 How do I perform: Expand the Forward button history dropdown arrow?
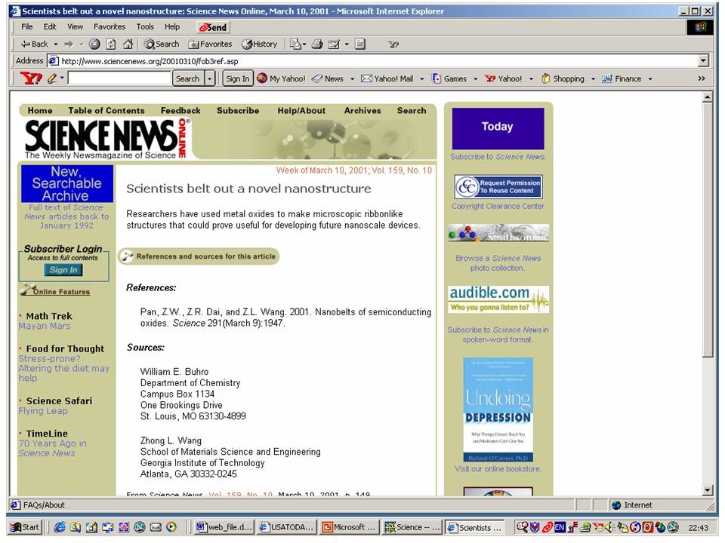82,44
